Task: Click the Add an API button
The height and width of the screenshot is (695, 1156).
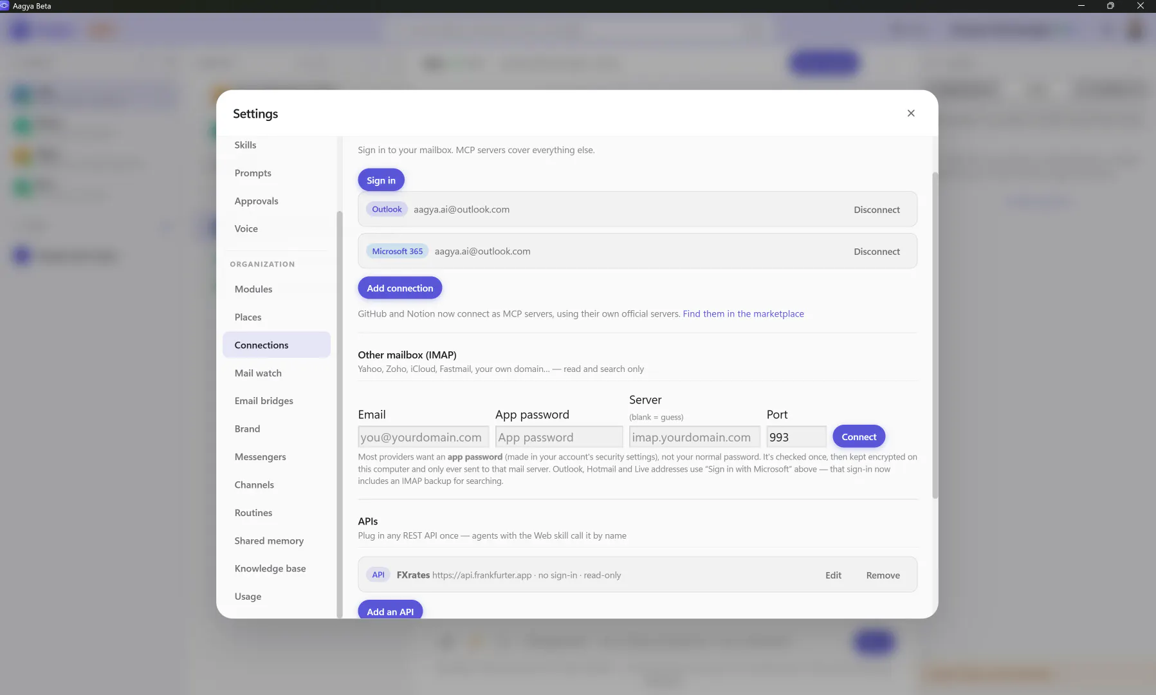Action: (x=390, y=611)
